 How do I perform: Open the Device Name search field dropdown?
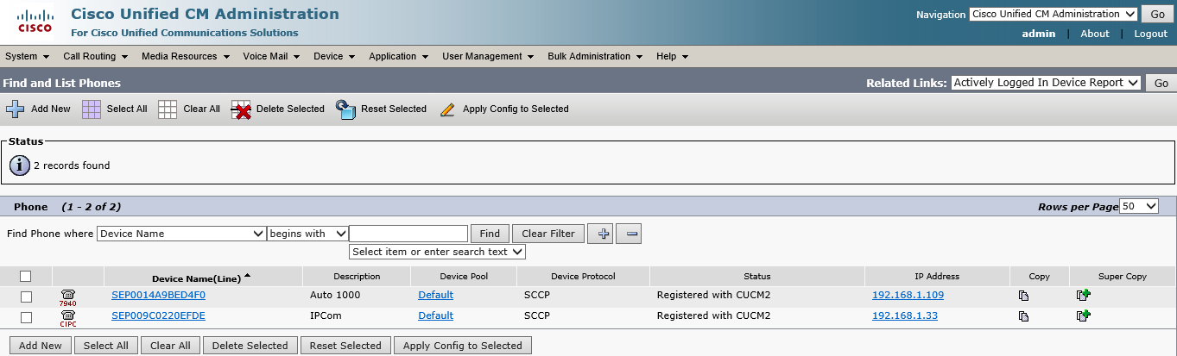pyautogui.click(x=181, y=234)
